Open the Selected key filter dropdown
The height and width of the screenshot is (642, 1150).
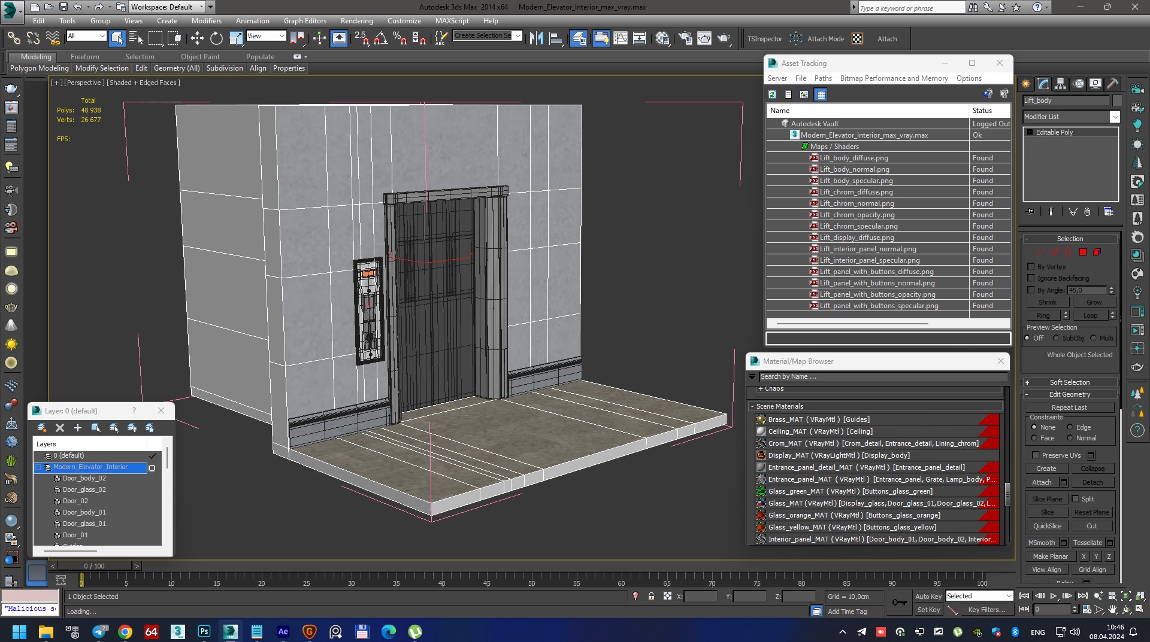pyautogui.click(x=1009, y=596)
